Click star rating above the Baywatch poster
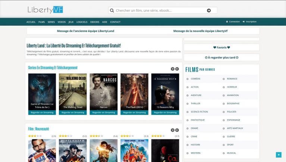This screenshot has width=286, height=162. 127,136
